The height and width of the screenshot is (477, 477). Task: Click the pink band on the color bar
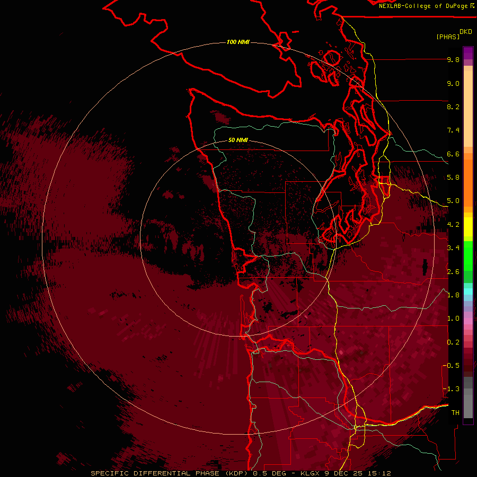468,321
